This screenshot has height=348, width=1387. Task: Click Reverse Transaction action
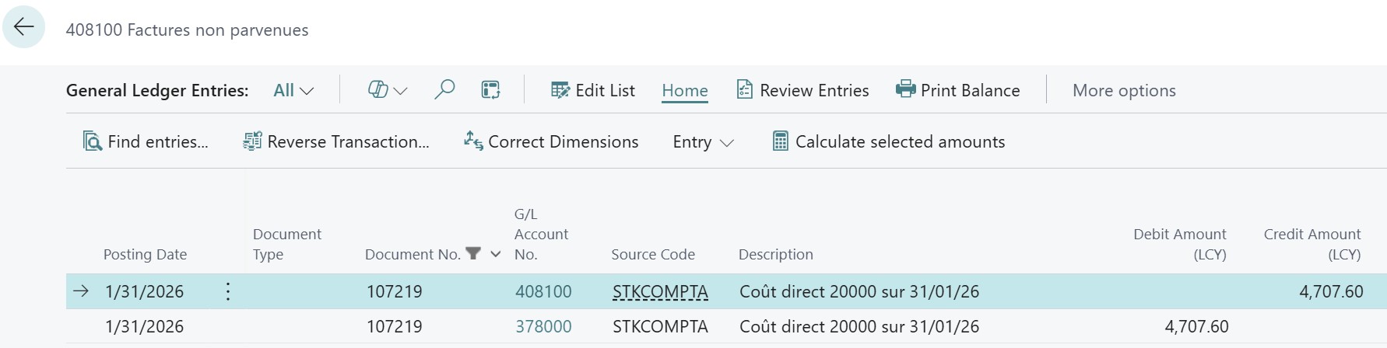coord(336,141)
